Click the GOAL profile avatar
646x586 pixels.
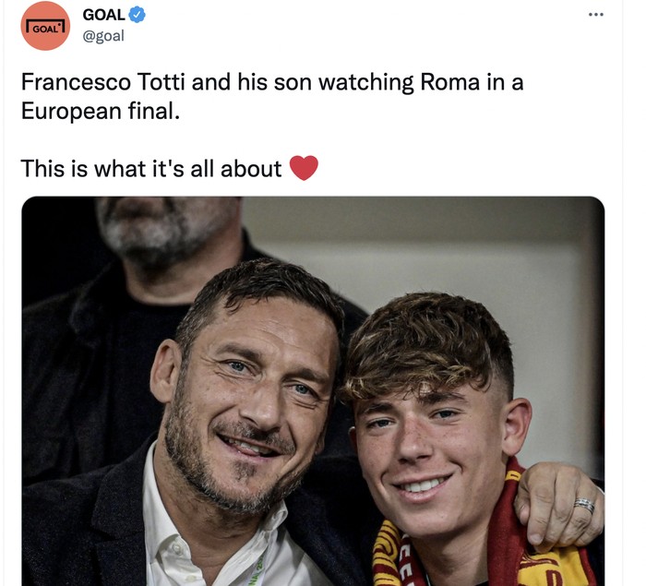click(45, 26)
